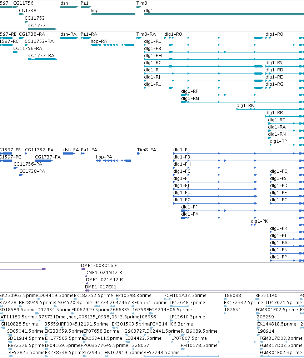Open the Tim8-PA protein label
Image resolution: width=304 pixels, height=358 pixels.
click(146, 150)
